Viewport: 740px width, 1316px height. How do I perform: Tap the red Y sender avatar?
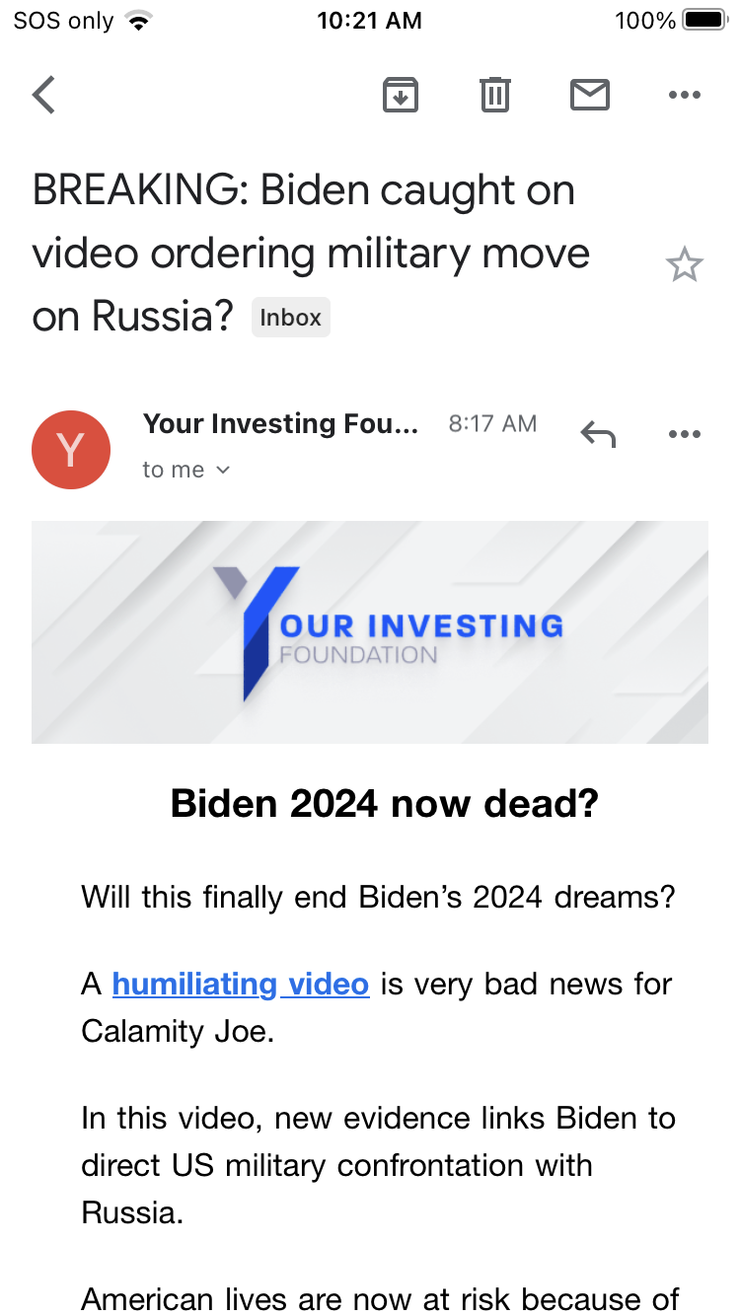click(70, 450)
